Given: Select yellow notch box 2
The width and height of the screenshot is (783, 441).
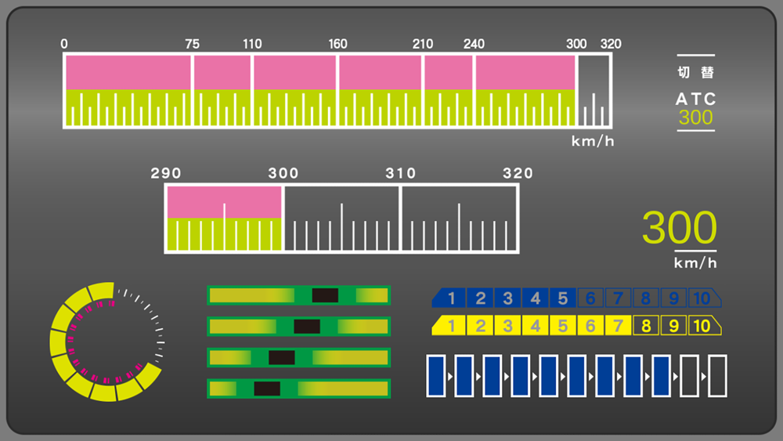Looking at the screenshot, I should pos(480,326).
